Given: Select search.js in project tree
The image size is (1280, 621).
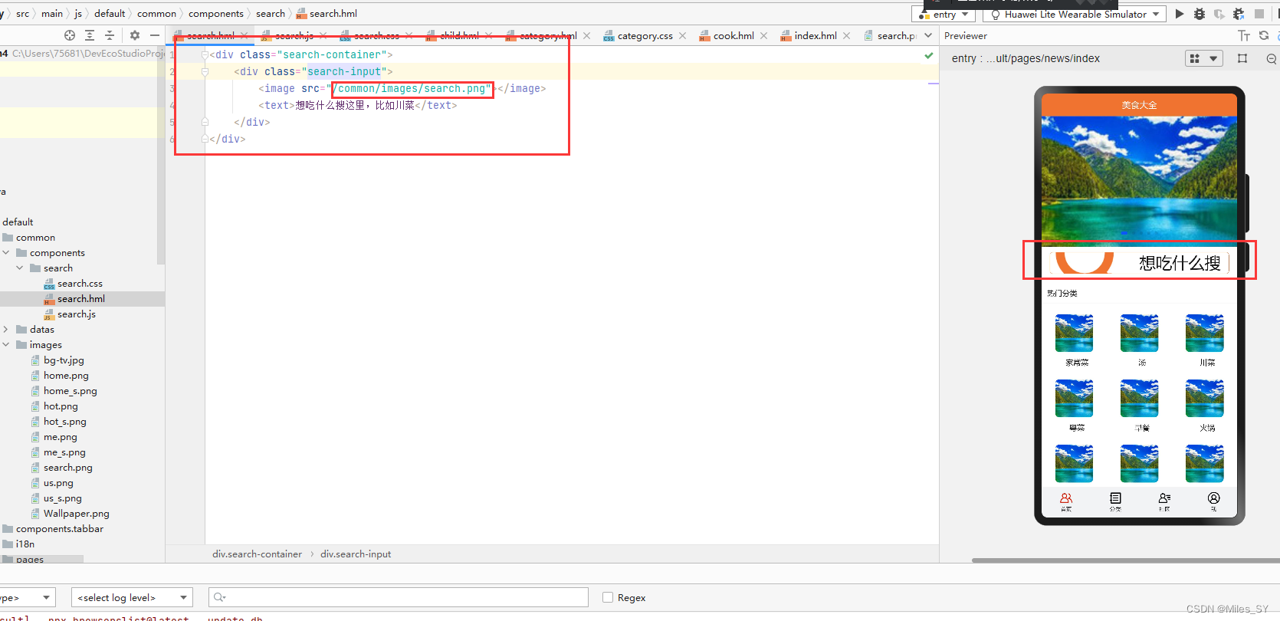Looking at the screenshot, I should pos(77,314).
